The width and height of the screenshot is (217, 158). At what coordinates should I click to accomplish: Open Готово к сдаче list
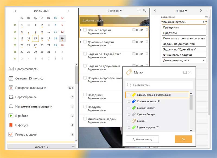(26, 134)
